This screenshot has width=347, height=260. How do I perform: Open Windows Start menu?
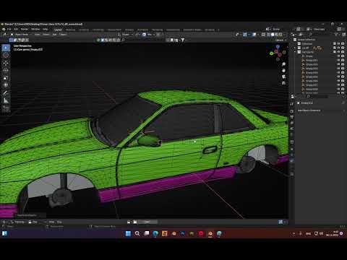tap(128, 233)
